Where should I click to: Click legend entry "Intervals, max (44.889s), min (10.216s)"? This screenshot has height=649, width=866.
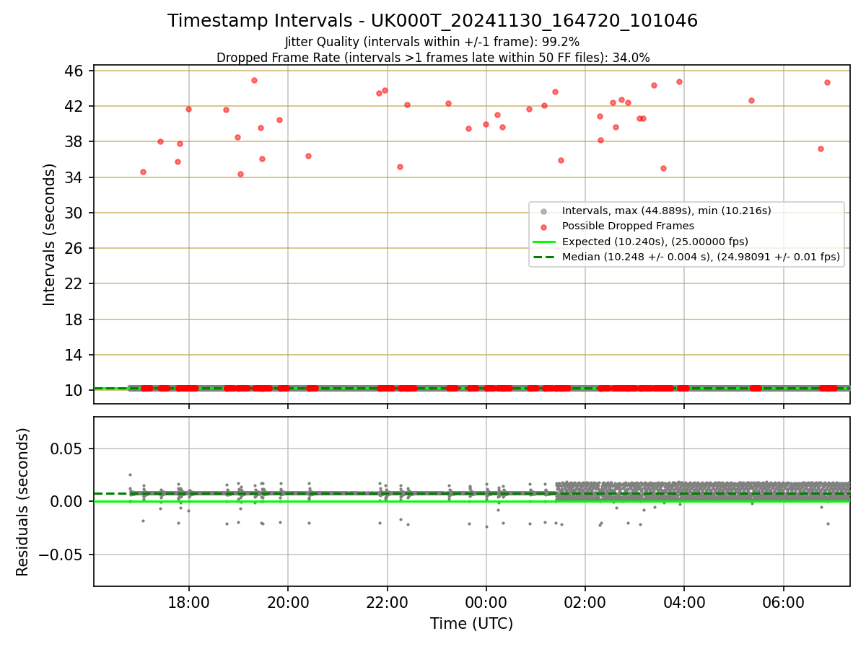point(667,211)
